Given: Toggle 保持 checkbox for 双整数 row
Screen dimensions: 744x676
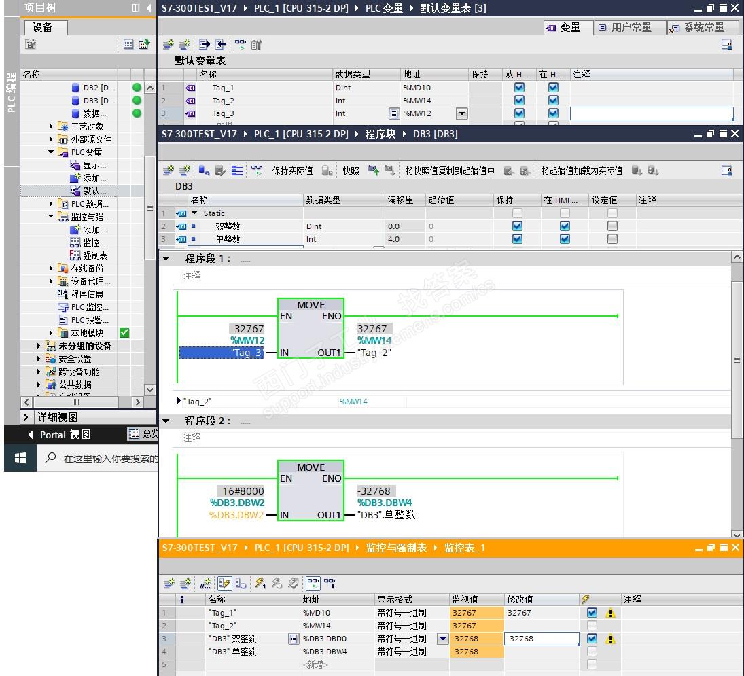Looking at the screenshot, I should 517,226.
